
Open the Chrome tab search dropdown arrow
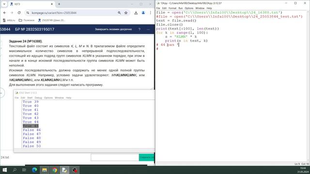[4, 4]
